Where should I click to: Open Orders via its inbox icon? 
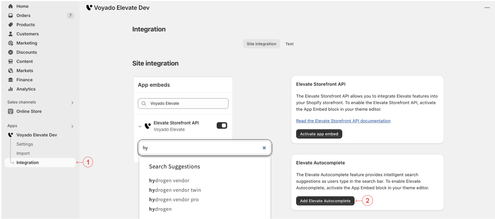[x=11, y=16]
